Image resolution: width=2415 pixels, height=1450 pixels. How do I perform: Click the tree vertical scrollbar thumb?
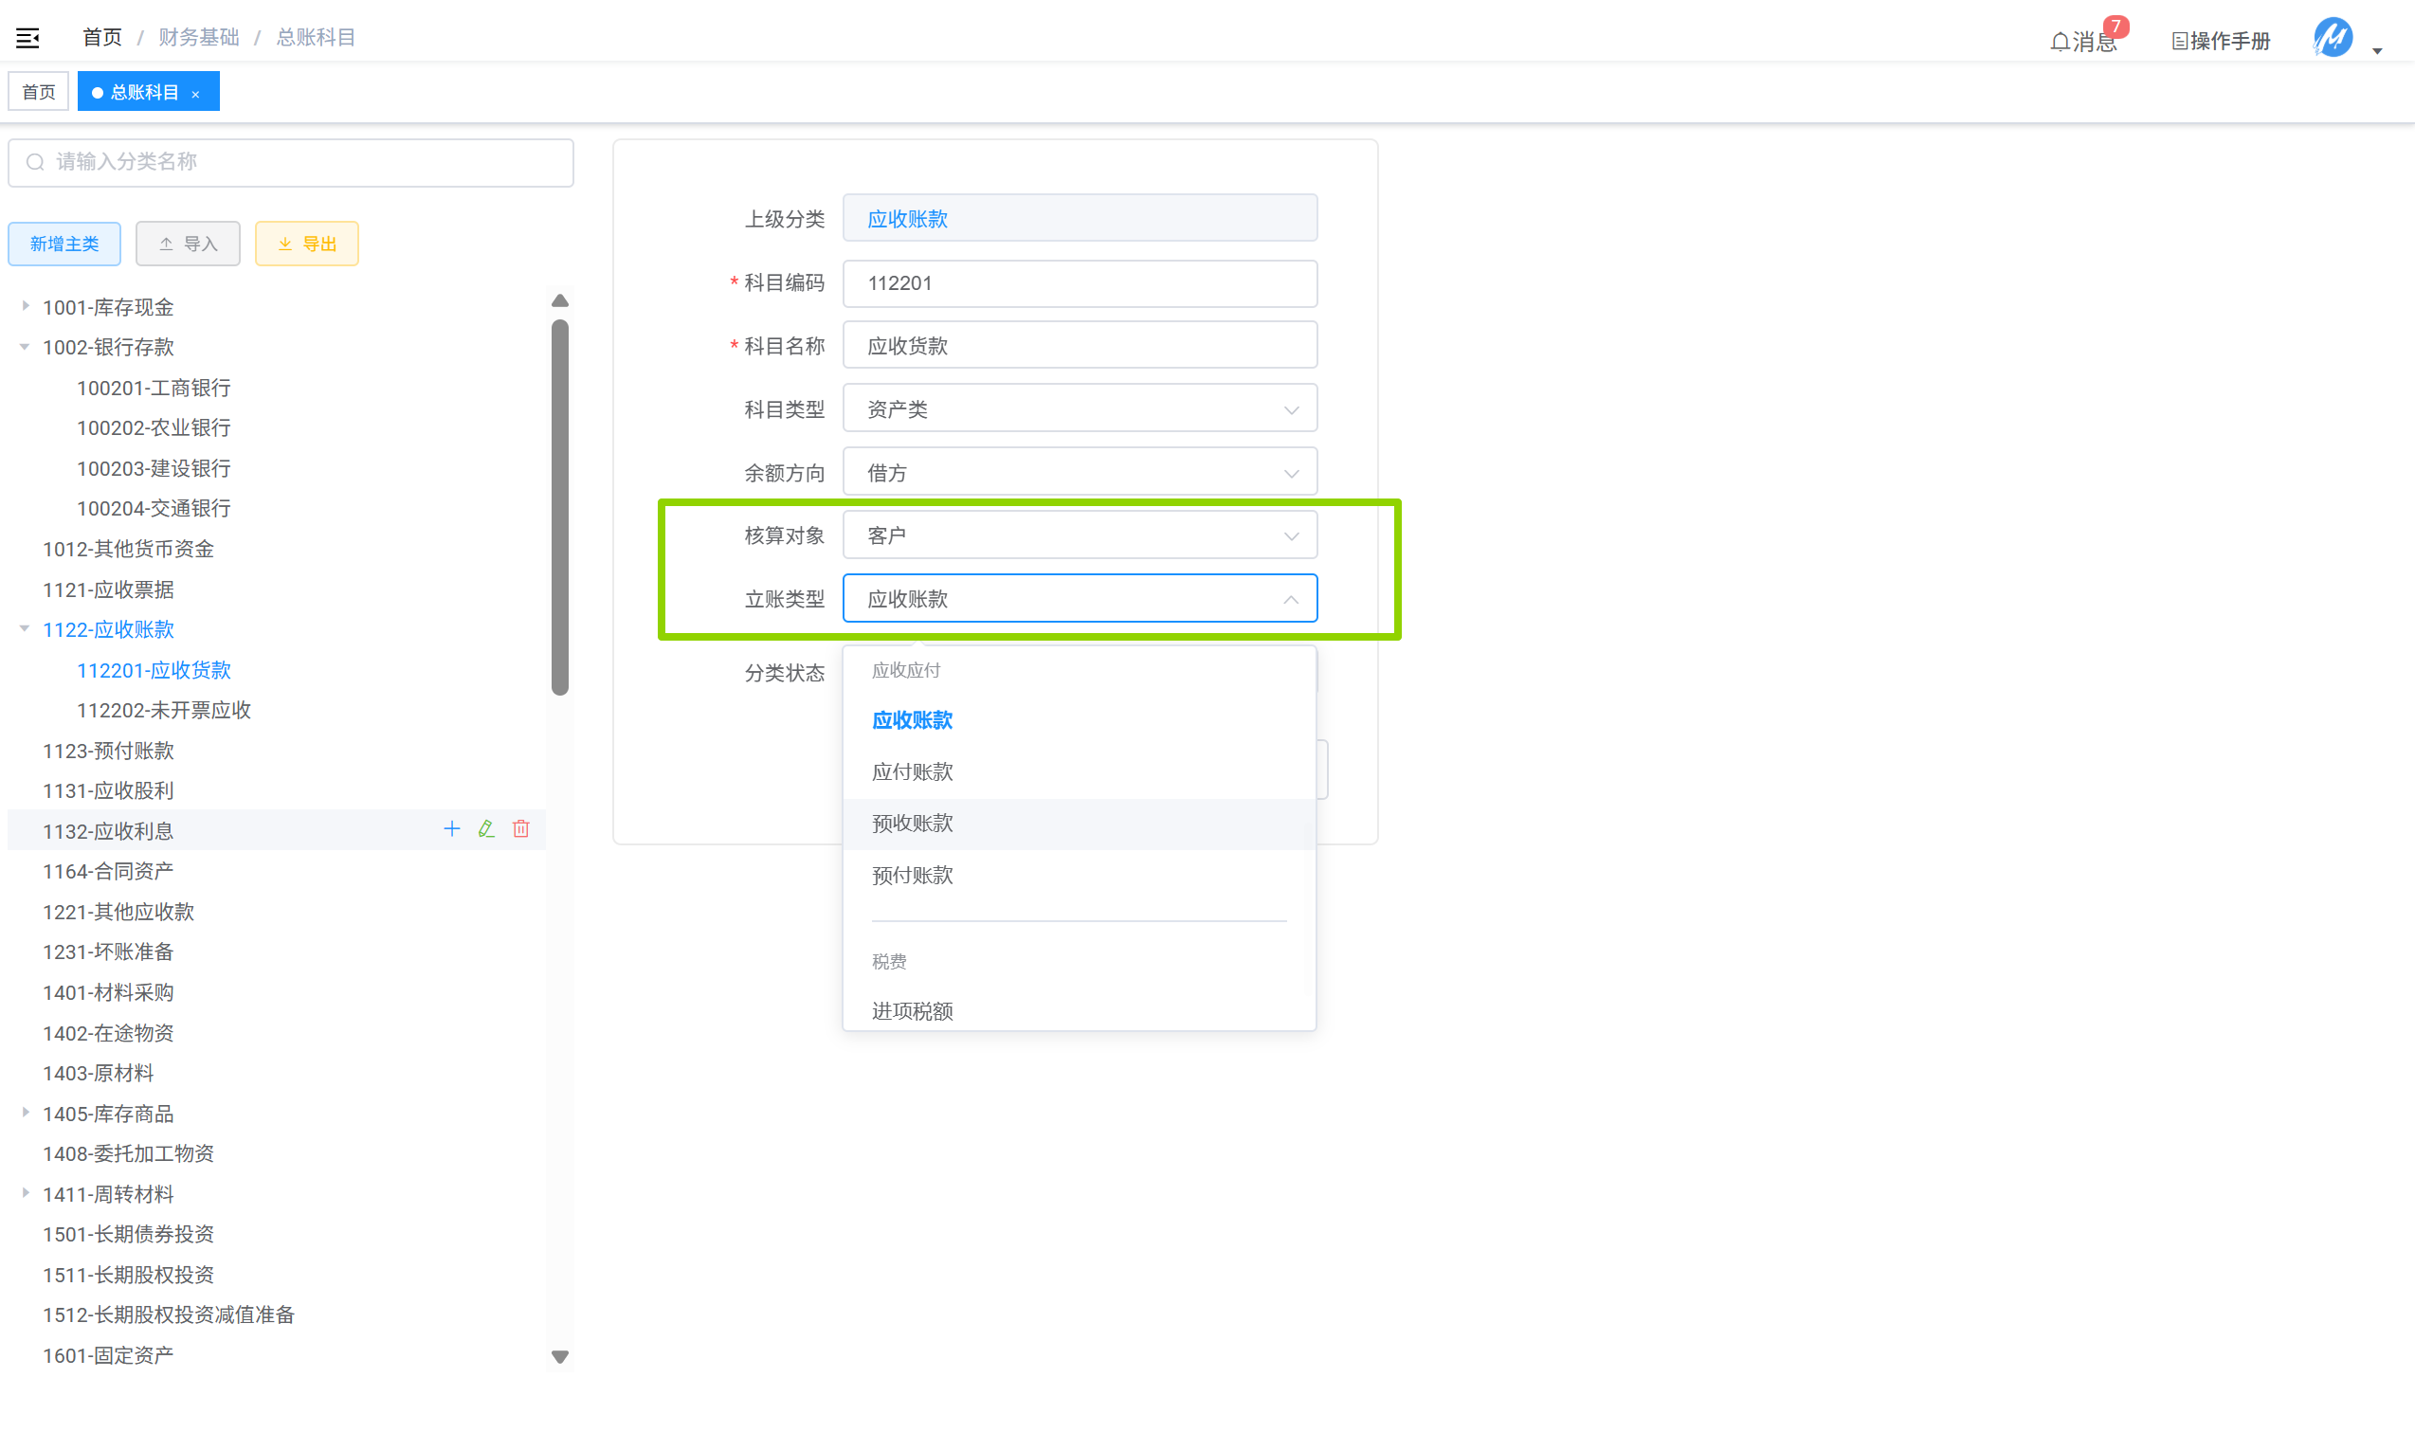(560, 507)
